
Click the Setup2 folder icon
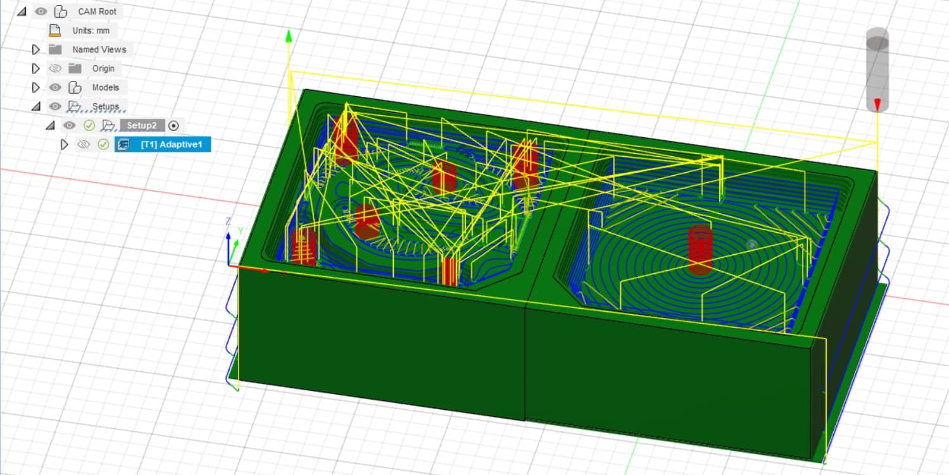pyautogui.click(x=108, y=125)
